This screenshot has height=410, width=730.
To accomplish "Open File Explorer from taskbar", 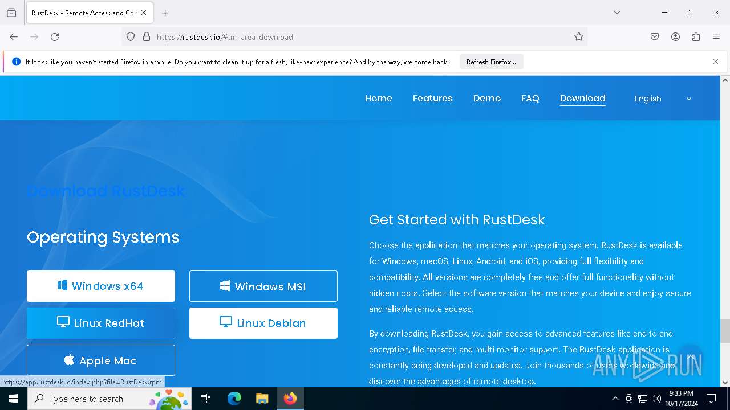I will point(262,399).
